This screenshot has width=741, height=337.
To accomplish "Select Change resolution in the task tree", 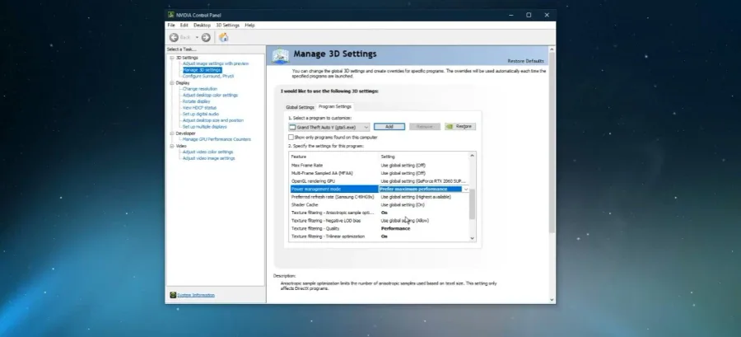I will [x=200, y=89].
